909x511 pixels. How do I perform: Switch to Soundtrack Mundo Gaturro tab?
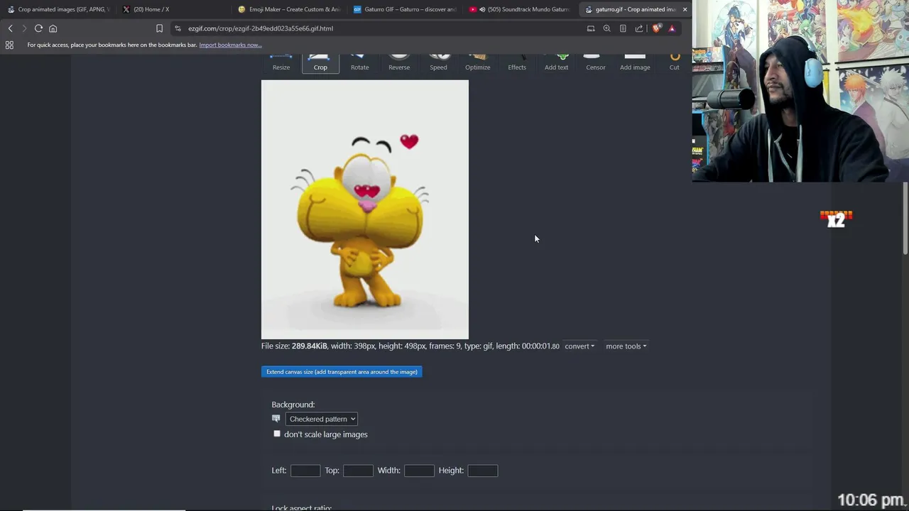(520, 9)
